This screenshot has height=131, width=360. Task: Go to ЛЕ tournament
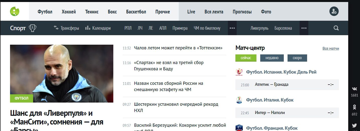click(x=151, y=28)
